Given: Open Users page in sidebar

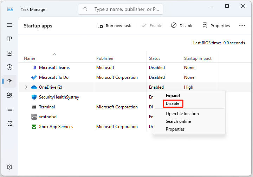Looking at the screenshot, I should coord(9,95).
